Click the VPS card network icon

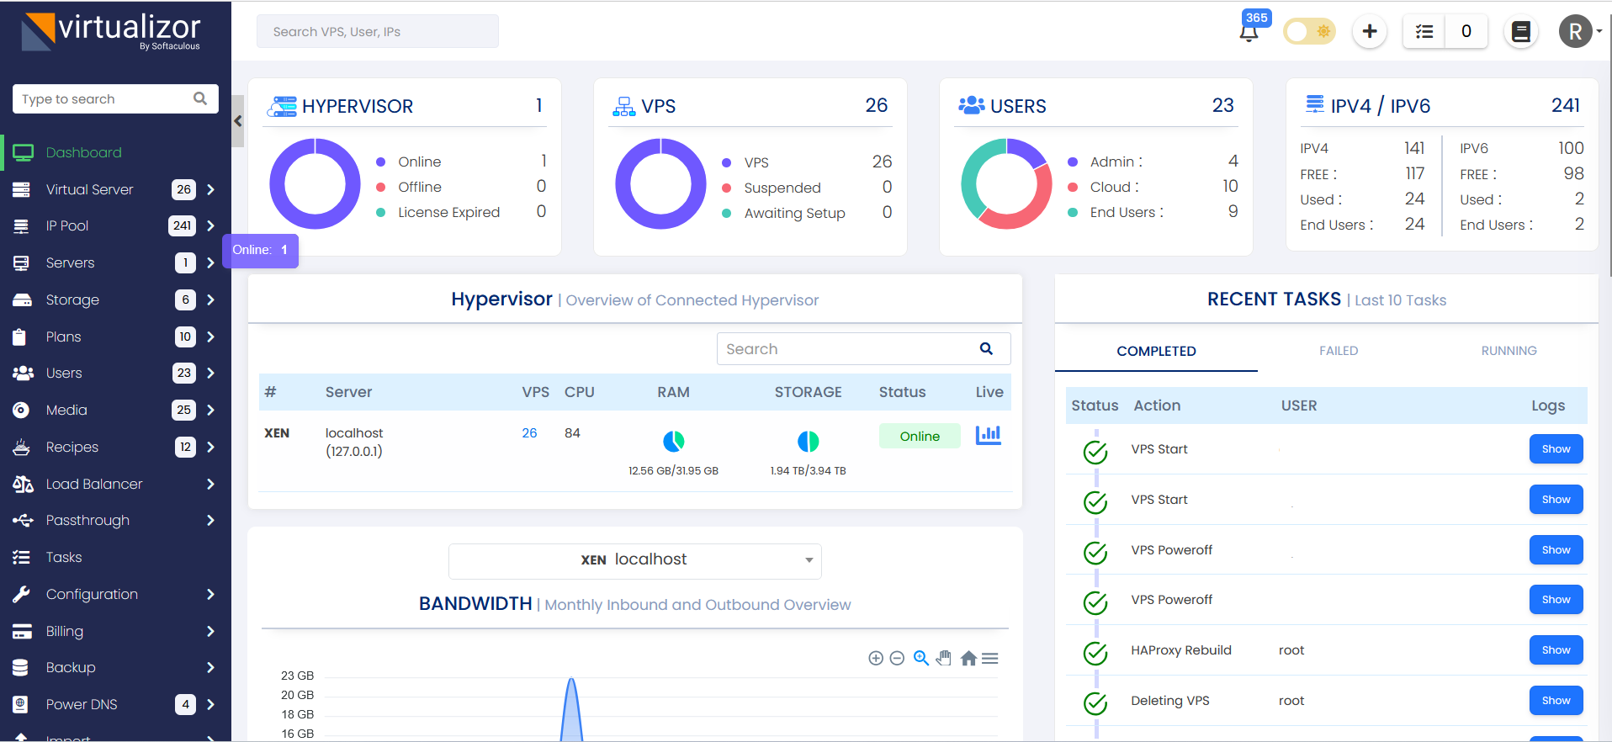pos(624,106)
